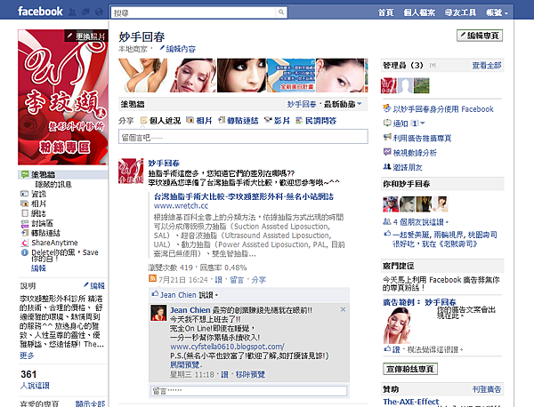Image resolution: width=534 pixels, height=407 pixels.
Task: Click the search magnifier icon
Action: 281,12
